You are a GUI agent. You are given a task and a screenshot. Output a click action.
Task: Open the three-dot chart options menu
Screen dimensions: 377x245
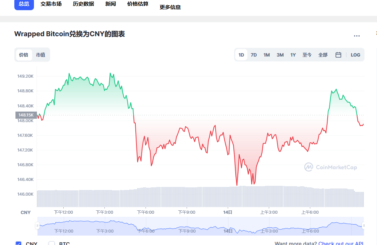click(x=357, y=36)
